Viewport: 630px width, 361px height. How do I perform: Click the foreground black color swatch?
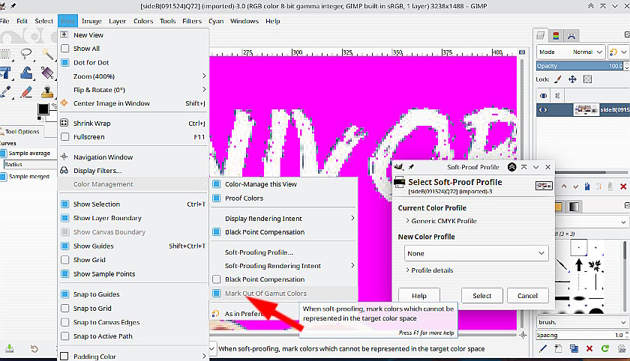click(x=43, y=109)
